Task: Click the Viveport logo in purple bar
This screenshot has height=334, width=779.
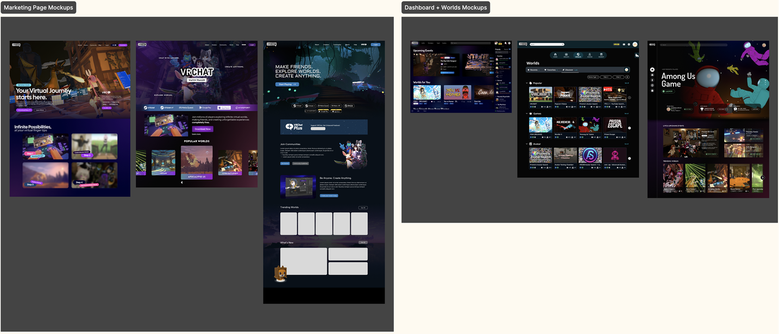Action: pos(243,108)
